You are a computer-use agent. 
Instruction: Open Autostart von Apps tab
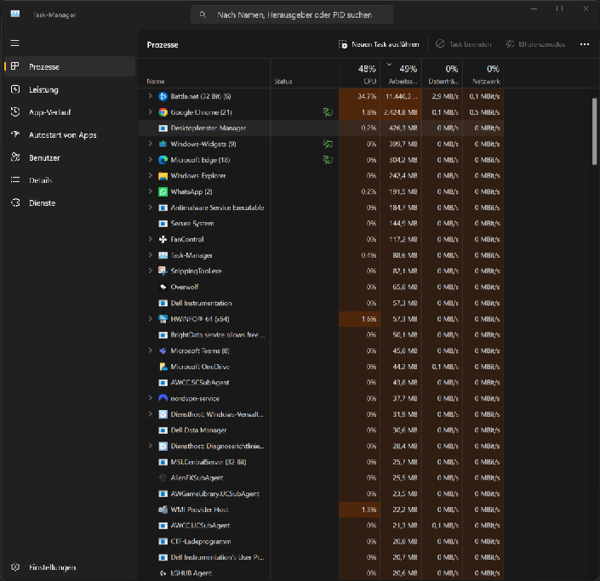pos(70,135)
